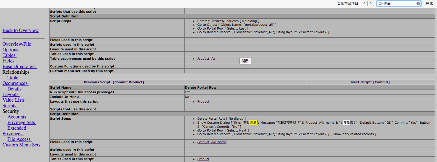Click the 完成 button to close find bar
The width and height of the screenshot is (437, 162).
(429, 3)
